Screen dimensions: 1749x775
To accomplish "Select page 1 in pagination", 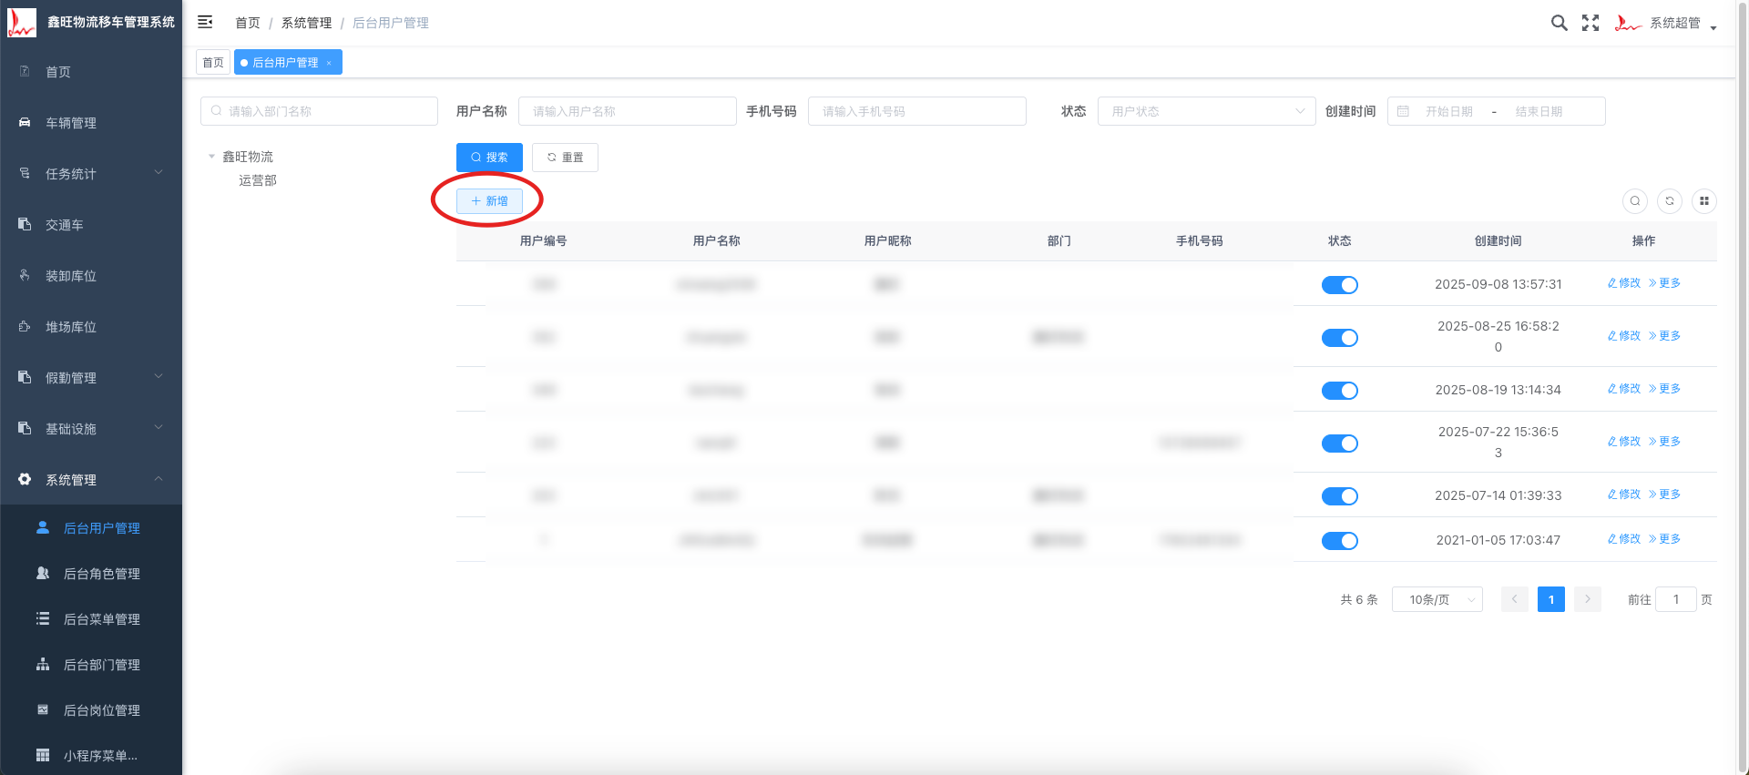I will (x=1551, y=599).
